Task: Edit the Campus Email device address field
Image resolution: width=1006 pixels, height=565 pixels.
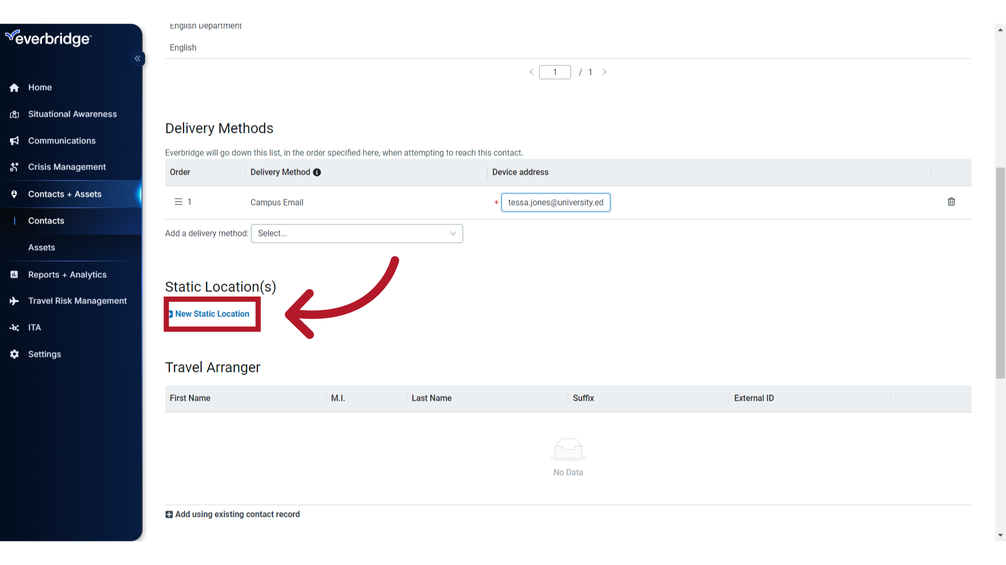Action: [x=555, y=202]
